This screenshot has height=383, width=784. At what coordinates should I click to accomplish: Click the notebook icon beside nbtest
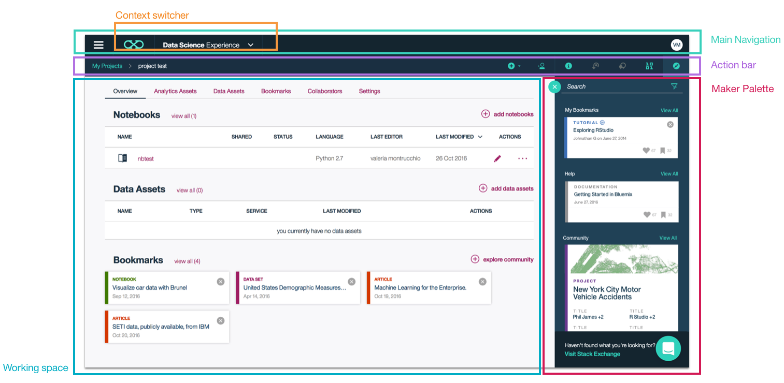[x=122, y=158]
